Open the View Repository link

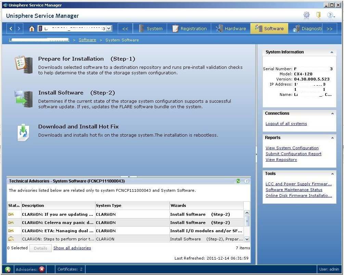tap(281, 160)
